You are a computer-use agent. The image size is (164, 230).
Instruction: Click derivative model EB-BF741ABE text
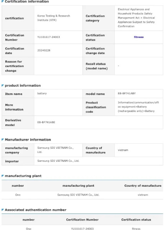pos(46,122)
